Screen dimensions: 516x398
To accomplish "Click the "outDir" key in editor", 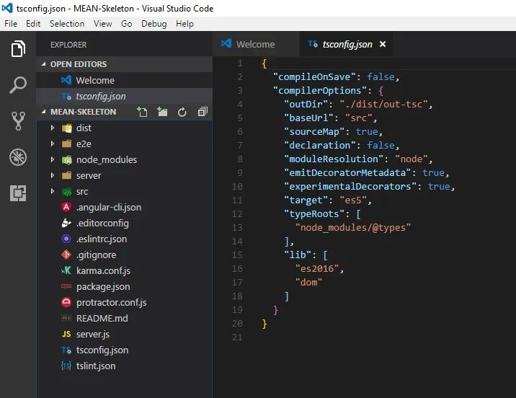I will 306,104.
